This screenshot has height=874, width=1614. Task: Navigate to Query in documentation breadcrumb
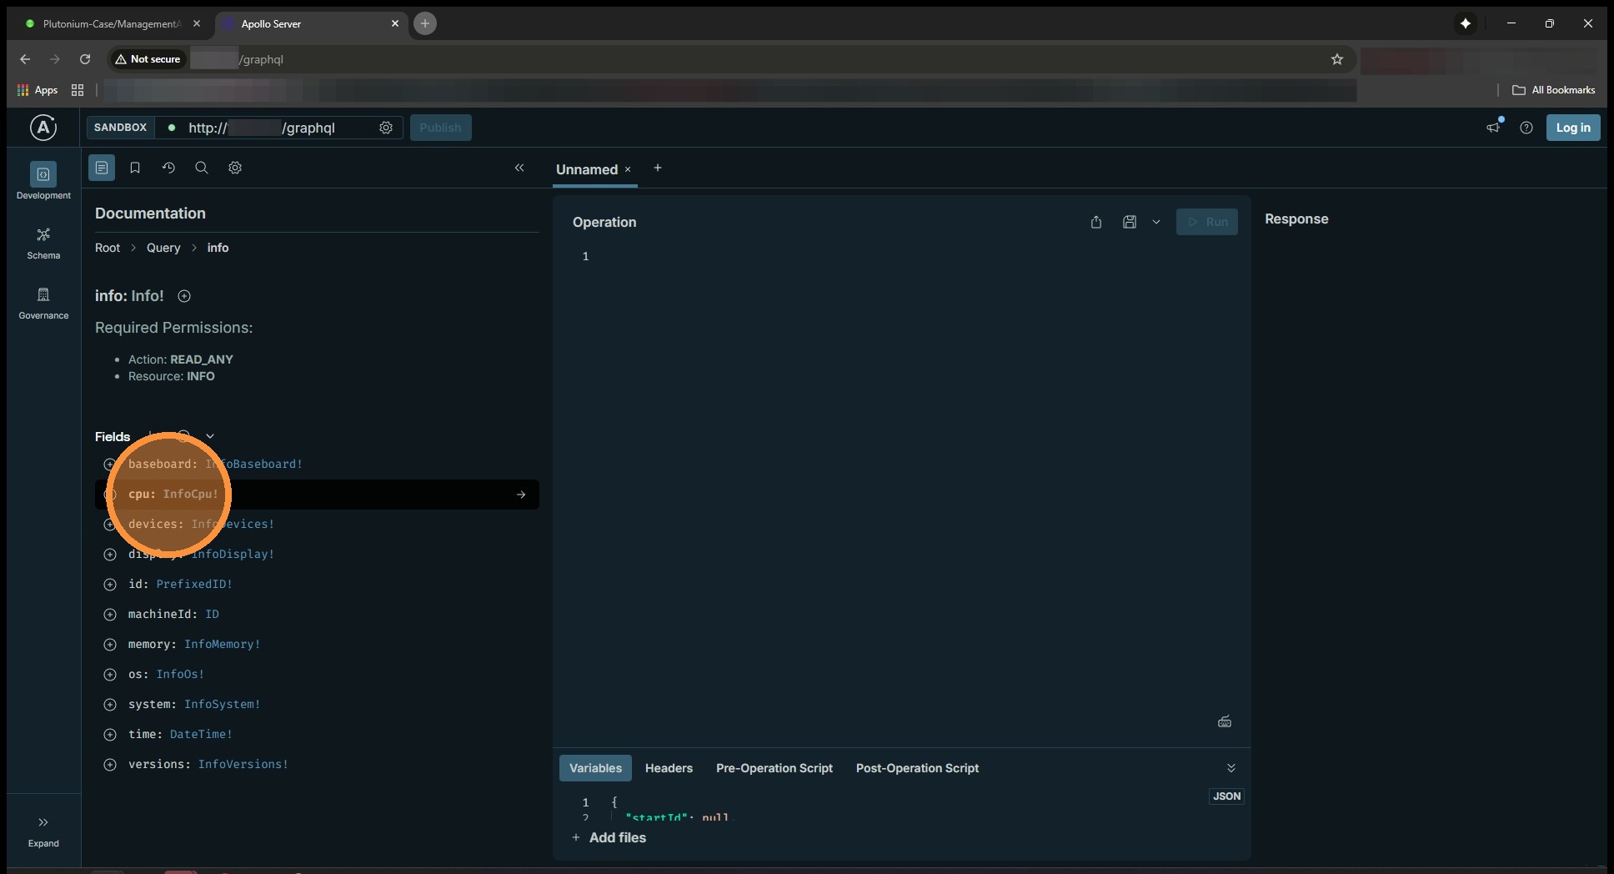coord(163,248)
